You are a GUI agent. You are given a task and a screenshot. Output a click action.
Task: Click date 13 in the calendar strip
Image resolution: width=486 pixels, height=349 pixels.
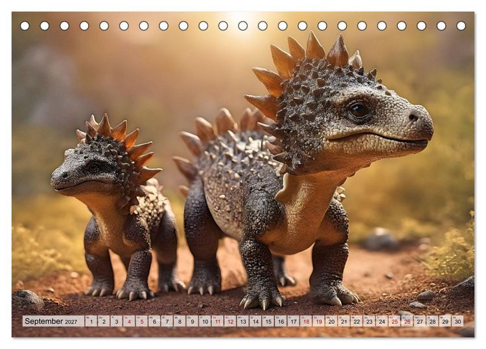[x=243, y=321]
